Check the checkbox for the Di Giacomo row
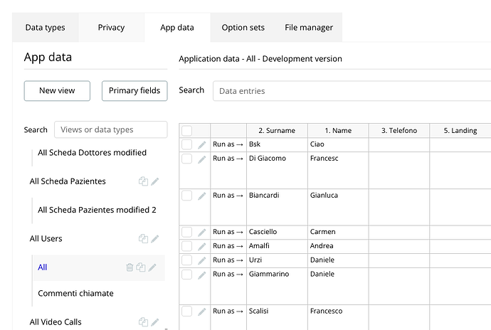491x330 pixels. click(186, 159)
